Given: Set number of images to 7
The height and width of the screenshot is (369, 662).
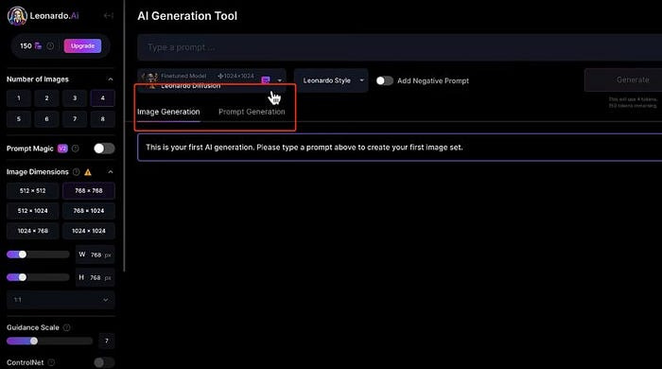Looking at the screenshot, I should point(75,119).
